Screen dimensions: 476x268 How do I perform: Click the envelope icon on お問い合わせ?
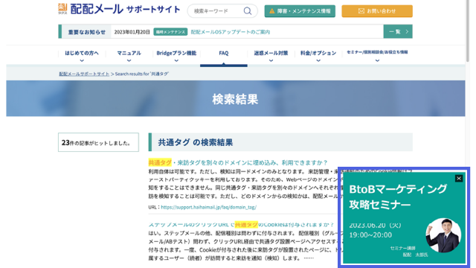pyautogui.click(x=361, y=11)
